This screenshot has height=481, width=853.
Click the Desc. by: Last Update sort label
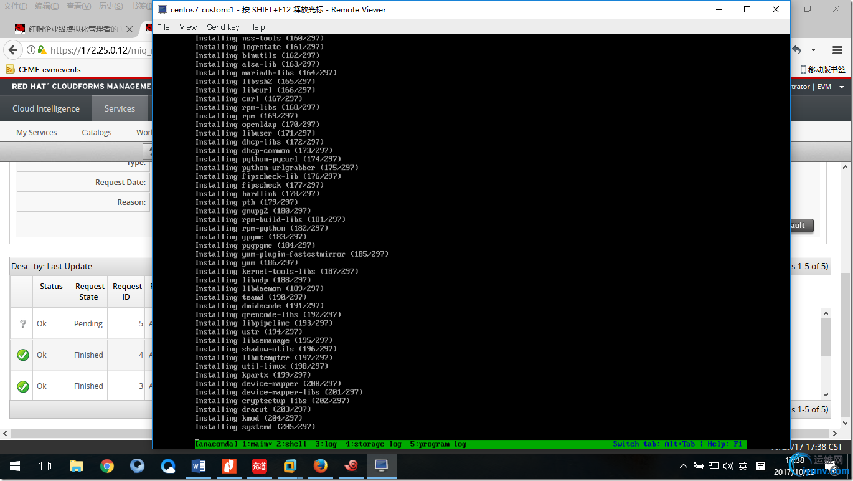[x=52, y=266]
